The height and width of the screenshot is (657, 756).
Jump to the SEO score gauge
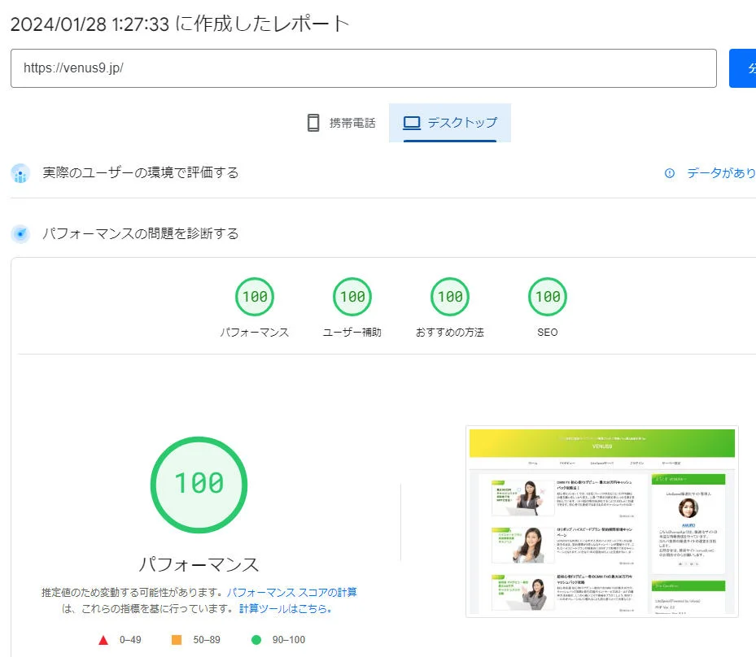(548, 298)
